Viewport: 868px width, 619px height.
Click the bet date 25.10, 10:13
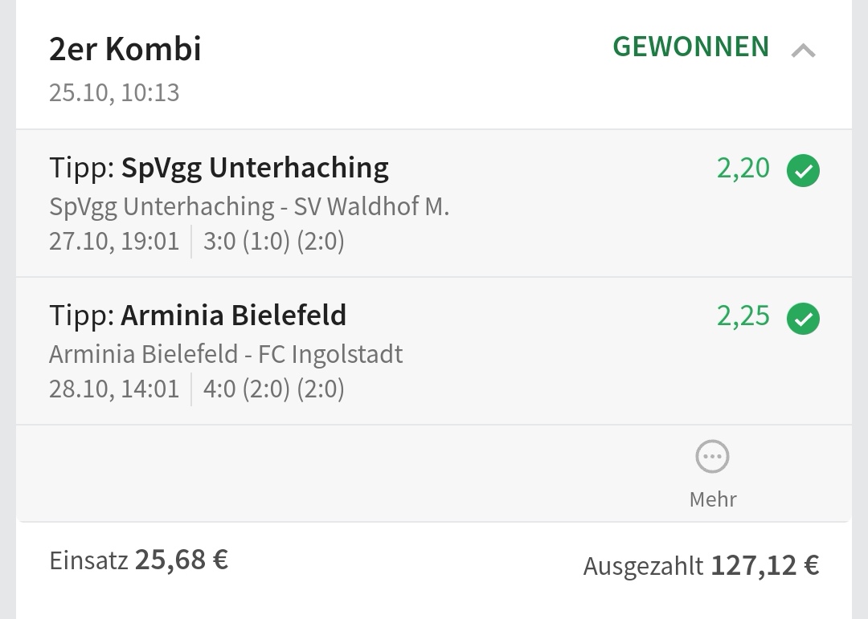(114, 92)
